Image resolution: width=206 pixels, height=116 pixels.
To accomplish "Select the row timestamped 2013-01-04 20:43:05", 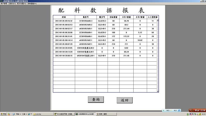I will tap(105, 48).
